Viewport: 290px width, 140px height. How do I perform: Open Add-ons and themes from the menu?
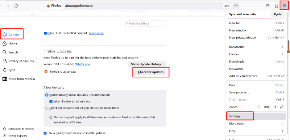coord(256,76)
